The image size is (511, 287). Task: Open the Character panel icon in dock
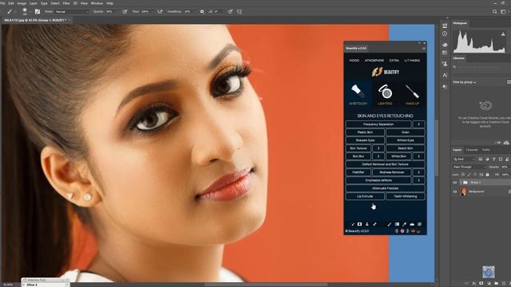click(445, 75)
